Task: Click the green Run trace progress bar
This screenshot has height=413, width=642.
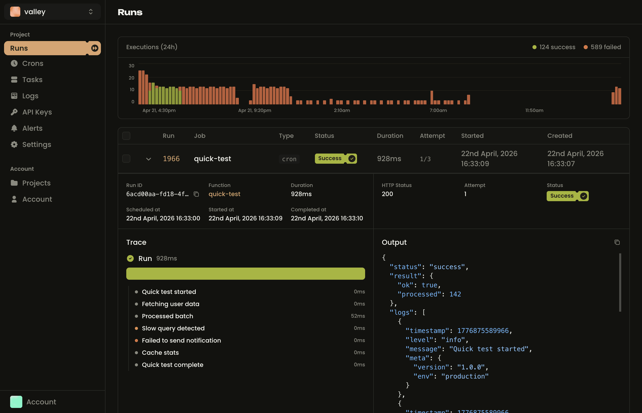Action: click(245, 274)
